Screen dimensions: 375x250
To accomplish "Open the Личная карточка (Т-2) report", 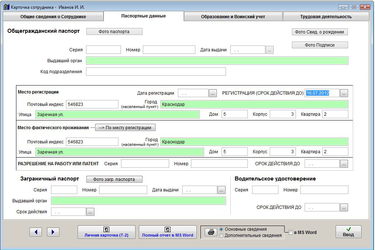I will pos(106,232).
